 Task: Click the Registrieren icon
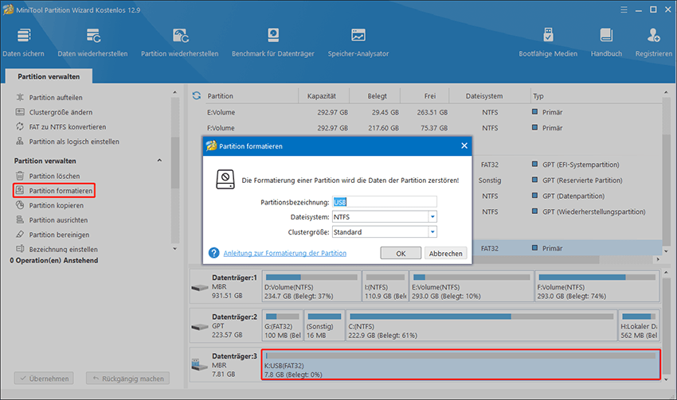click(654, 35)
